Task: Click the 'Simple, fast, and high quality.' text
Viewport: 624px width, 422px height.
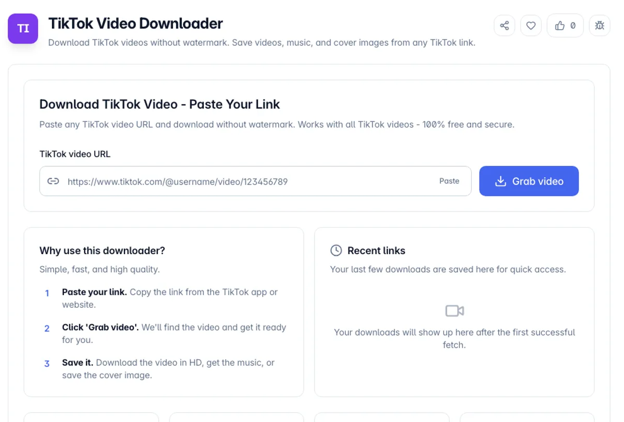Action: pyautogui.click(x=100, y=269)
